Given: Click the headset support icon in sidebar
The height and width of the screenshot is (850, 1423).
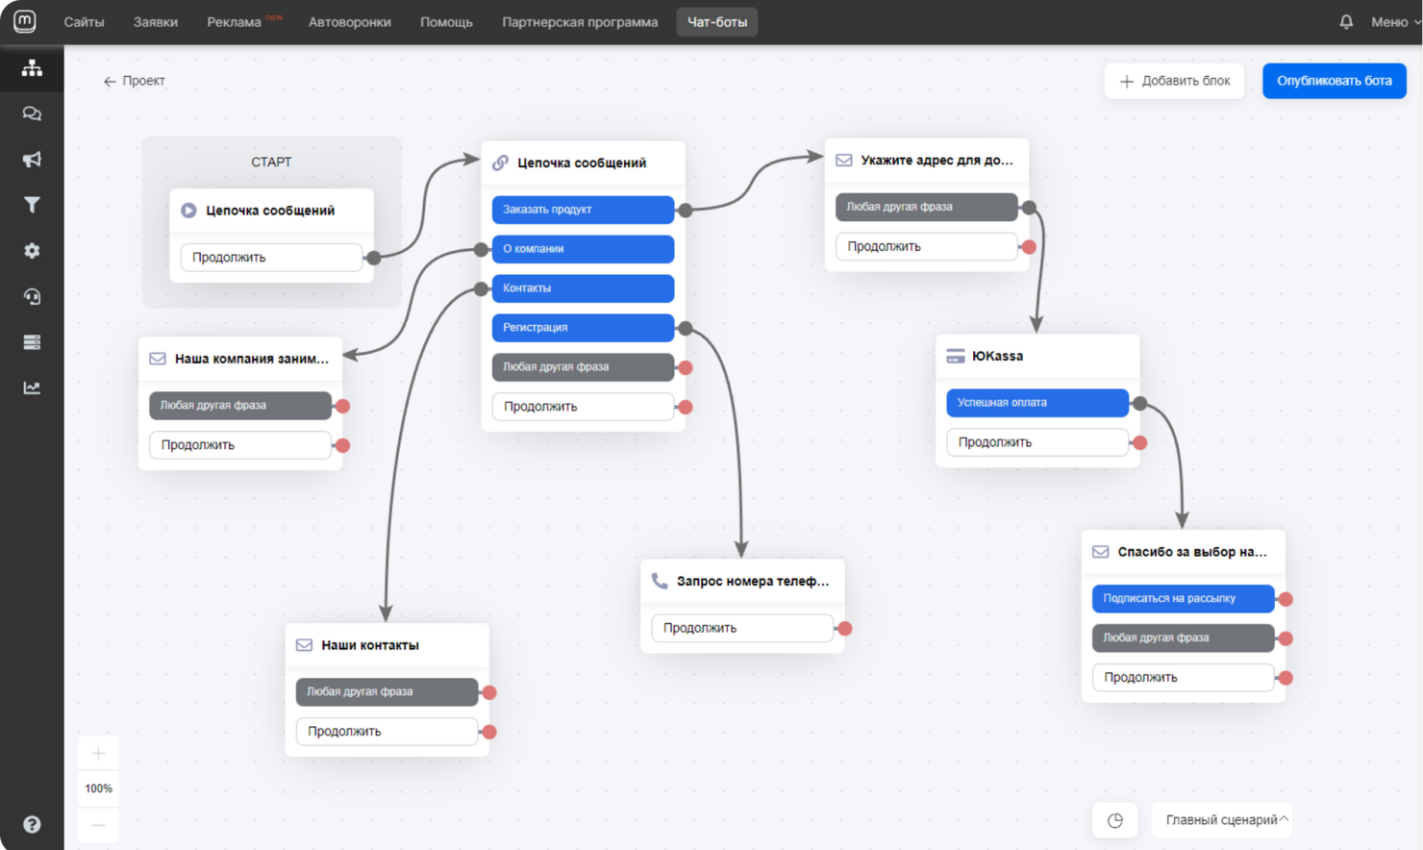Looking at the screenshot, I should (x=32, y=296).
